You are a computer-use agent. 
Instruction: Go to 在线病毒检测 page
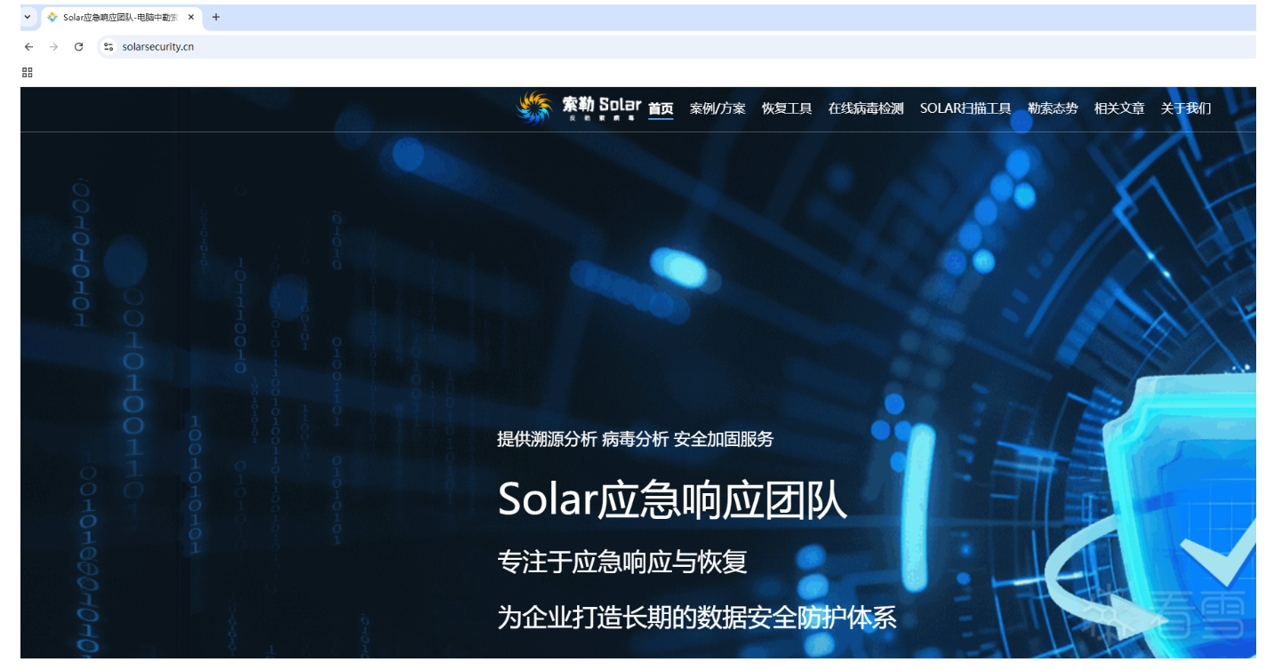865,108
